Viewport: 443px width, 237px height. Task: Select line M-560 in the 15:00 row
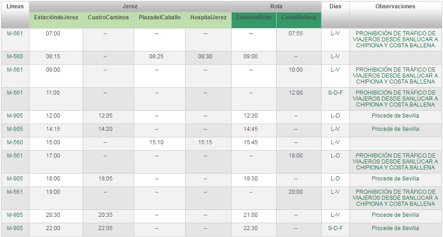point(15,142)
